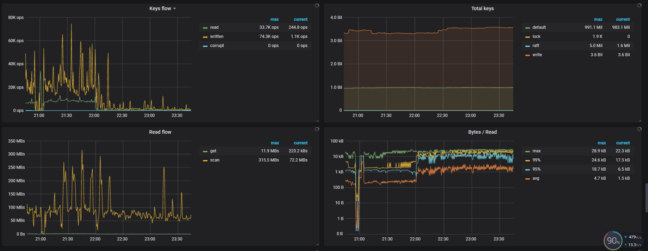Sort Keys flow legend by max column
This screenshot has width=648, height=251.
tap(274, 19)
